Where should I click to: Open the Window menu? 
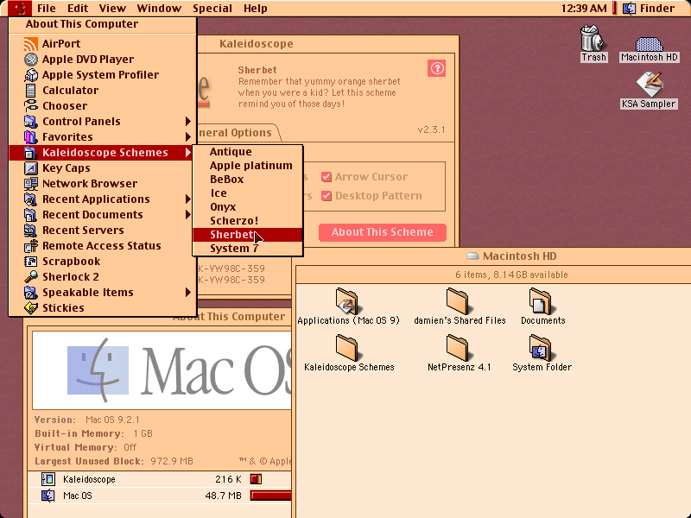tap(159, 9)
